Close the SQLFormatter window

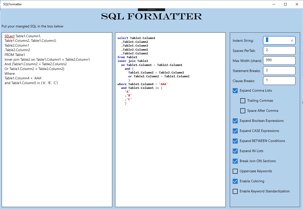point(297,4)
